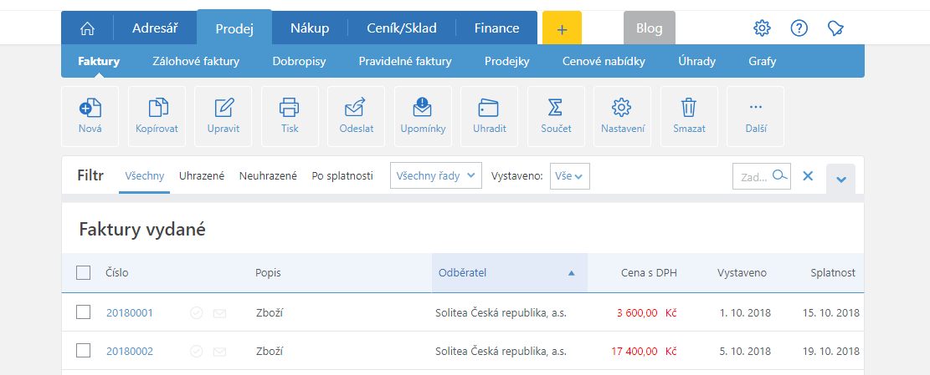
Task: Select checkbox for invoice 20180002
Action: pos(84,351)
